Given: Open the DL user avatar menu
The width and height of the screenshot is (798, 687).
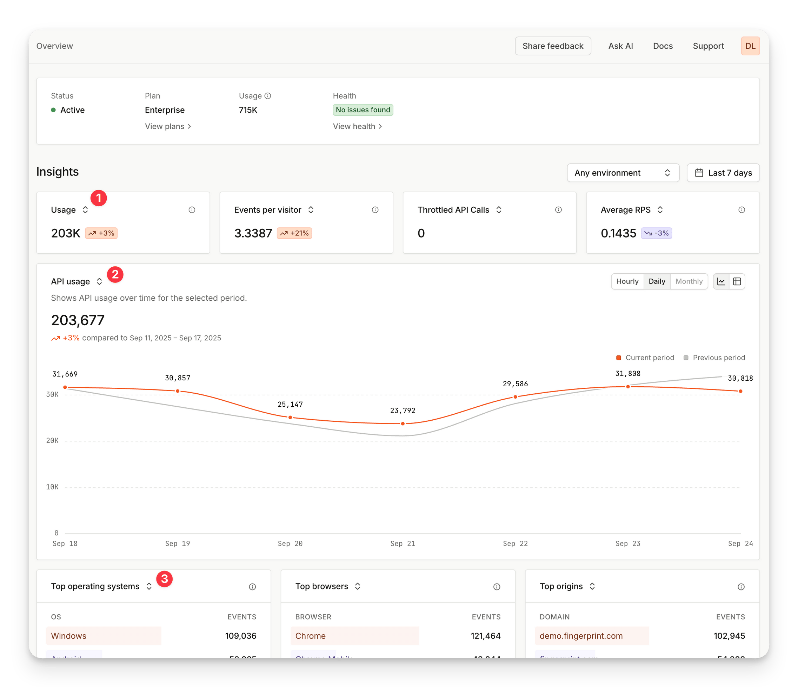Looking at the screenshot, I should pos(750,46).
